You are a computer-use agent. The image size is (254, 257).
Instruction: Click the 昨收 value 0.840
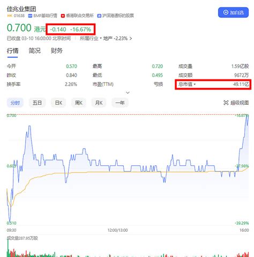pos(71,75)
